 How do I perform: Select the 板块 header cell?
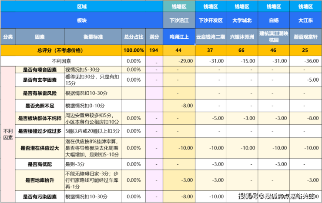point(82,20)
